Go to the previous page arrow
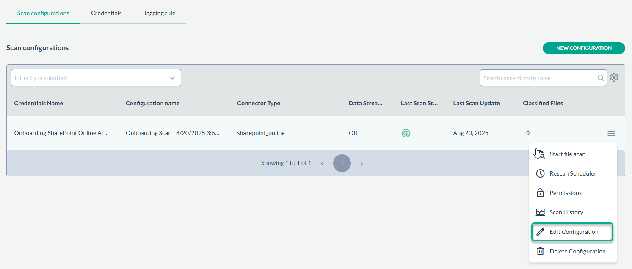This screenshot has width=632, height=269. pos(322,163)
